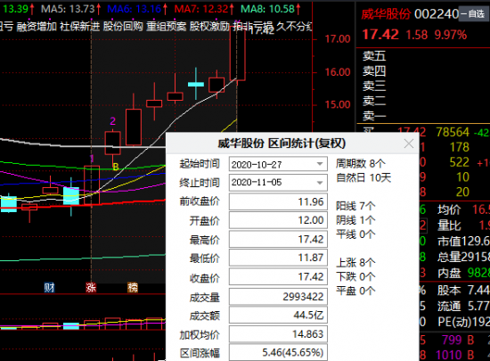Click the 涨 marker icon below chart
The width and height of the screenshot is (490, 361).
tap(91, 287)
